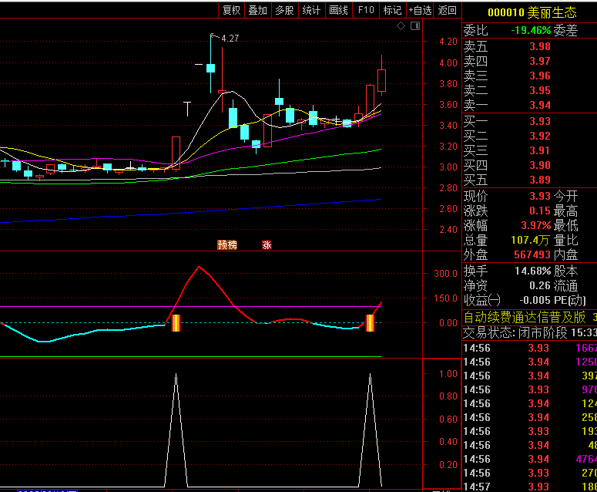Click 买五 price 3.89
Image resolution: width=597 pixels, height=492 pixels.
pos(540,180)
